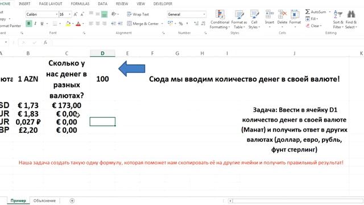
Task: Select cell showing € 173,00
Action: 67,105
